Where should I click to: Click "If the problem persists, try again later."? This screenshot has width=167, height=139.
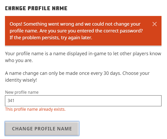click(x=51, y=37)
